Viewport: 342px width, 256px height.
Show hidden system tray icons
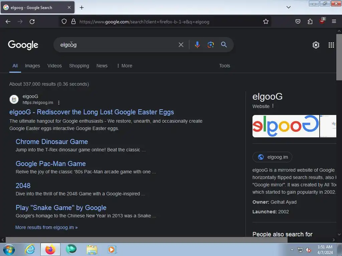pyautogui.click(x=292, y=250)
